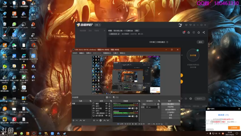This screenshot has width=241, height=136.
Task: Open the 编辑(E) menu in OBS
Action: (x=82, y=53)
